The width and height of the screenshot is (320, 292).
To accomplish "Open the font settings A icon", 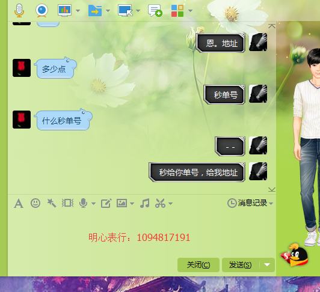I will tap(19, 204).
